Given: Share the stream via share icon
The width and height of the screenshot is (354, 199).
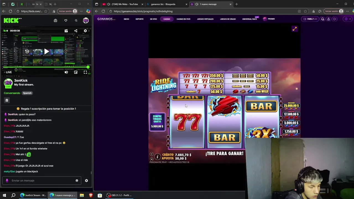Looking at the screenshot, I should pyautogui.click(x=76, y=31).
